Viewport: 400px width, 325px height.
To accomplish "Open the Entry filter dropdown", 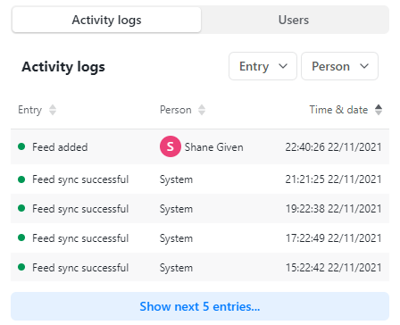I will tap(262, 66).
